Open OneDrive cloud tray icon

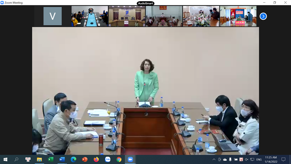(225, 159)
